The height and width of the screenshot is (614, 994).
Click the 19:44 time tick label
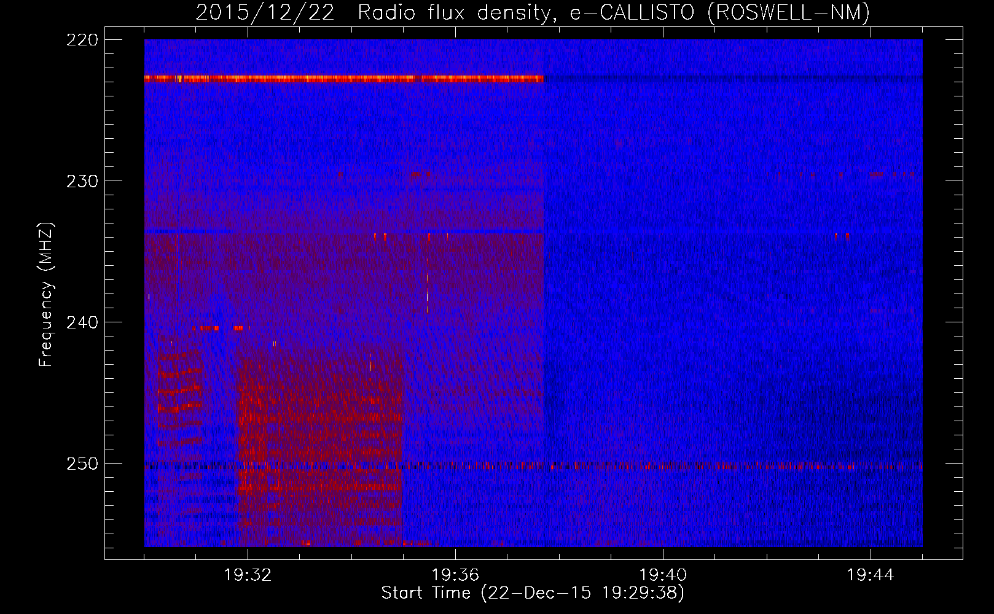pos(871,575)
